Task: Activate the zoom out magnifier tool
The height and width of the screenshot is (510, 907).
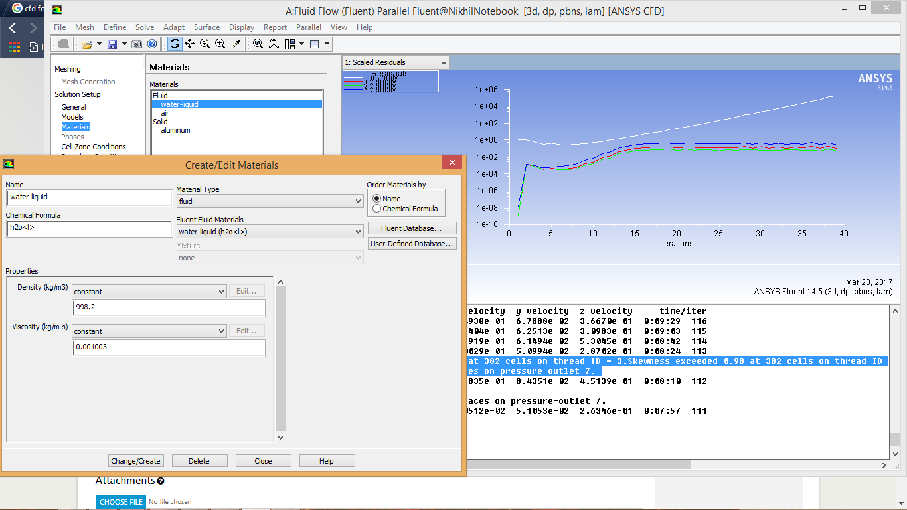Action: click(205, 44)
